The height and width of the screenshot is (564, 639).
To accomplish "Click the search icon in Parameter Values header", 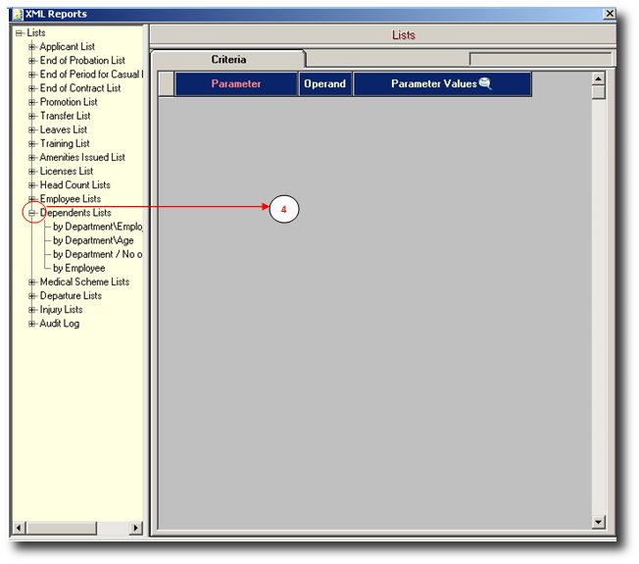I will (484, 83).
